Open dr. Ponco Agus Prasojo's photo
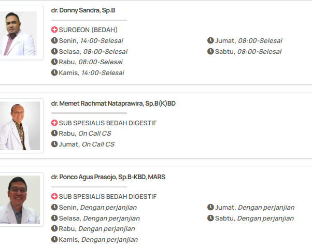The width and height of the screenshot is (312, 248). 19,199
